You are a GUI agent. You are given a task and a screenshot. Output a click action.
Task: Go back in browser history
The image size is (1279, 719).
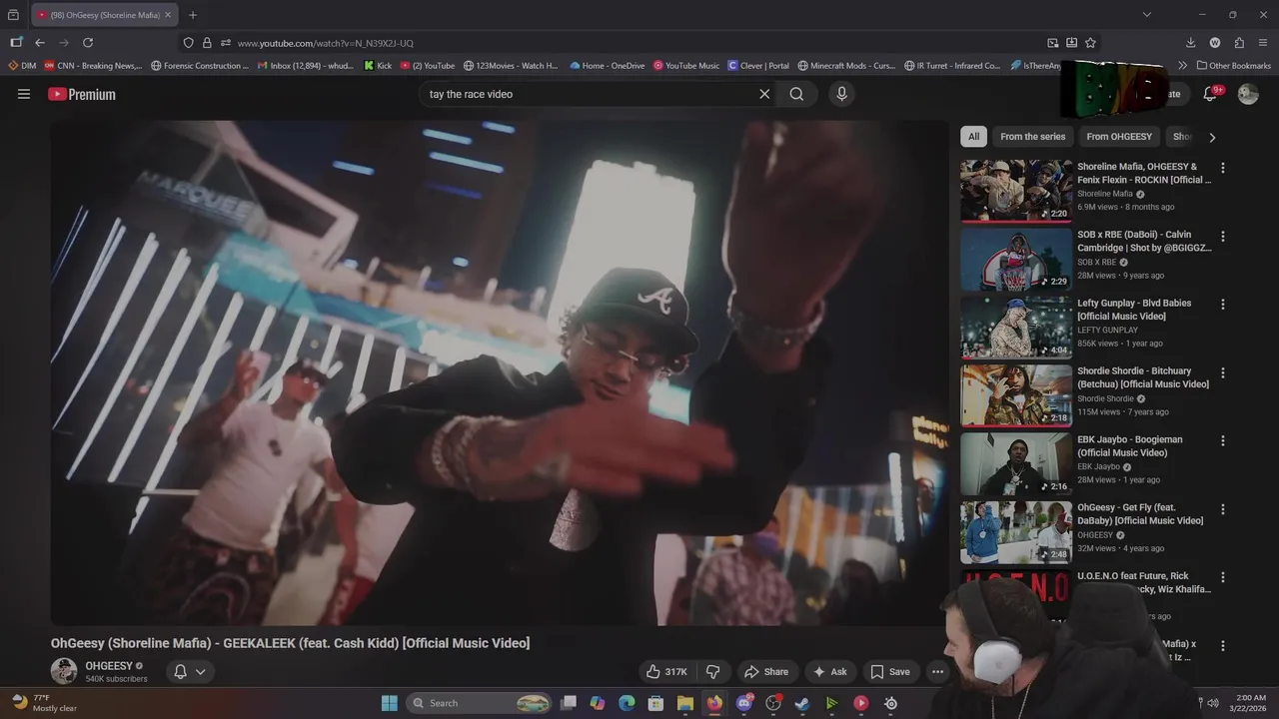point(40,43)
